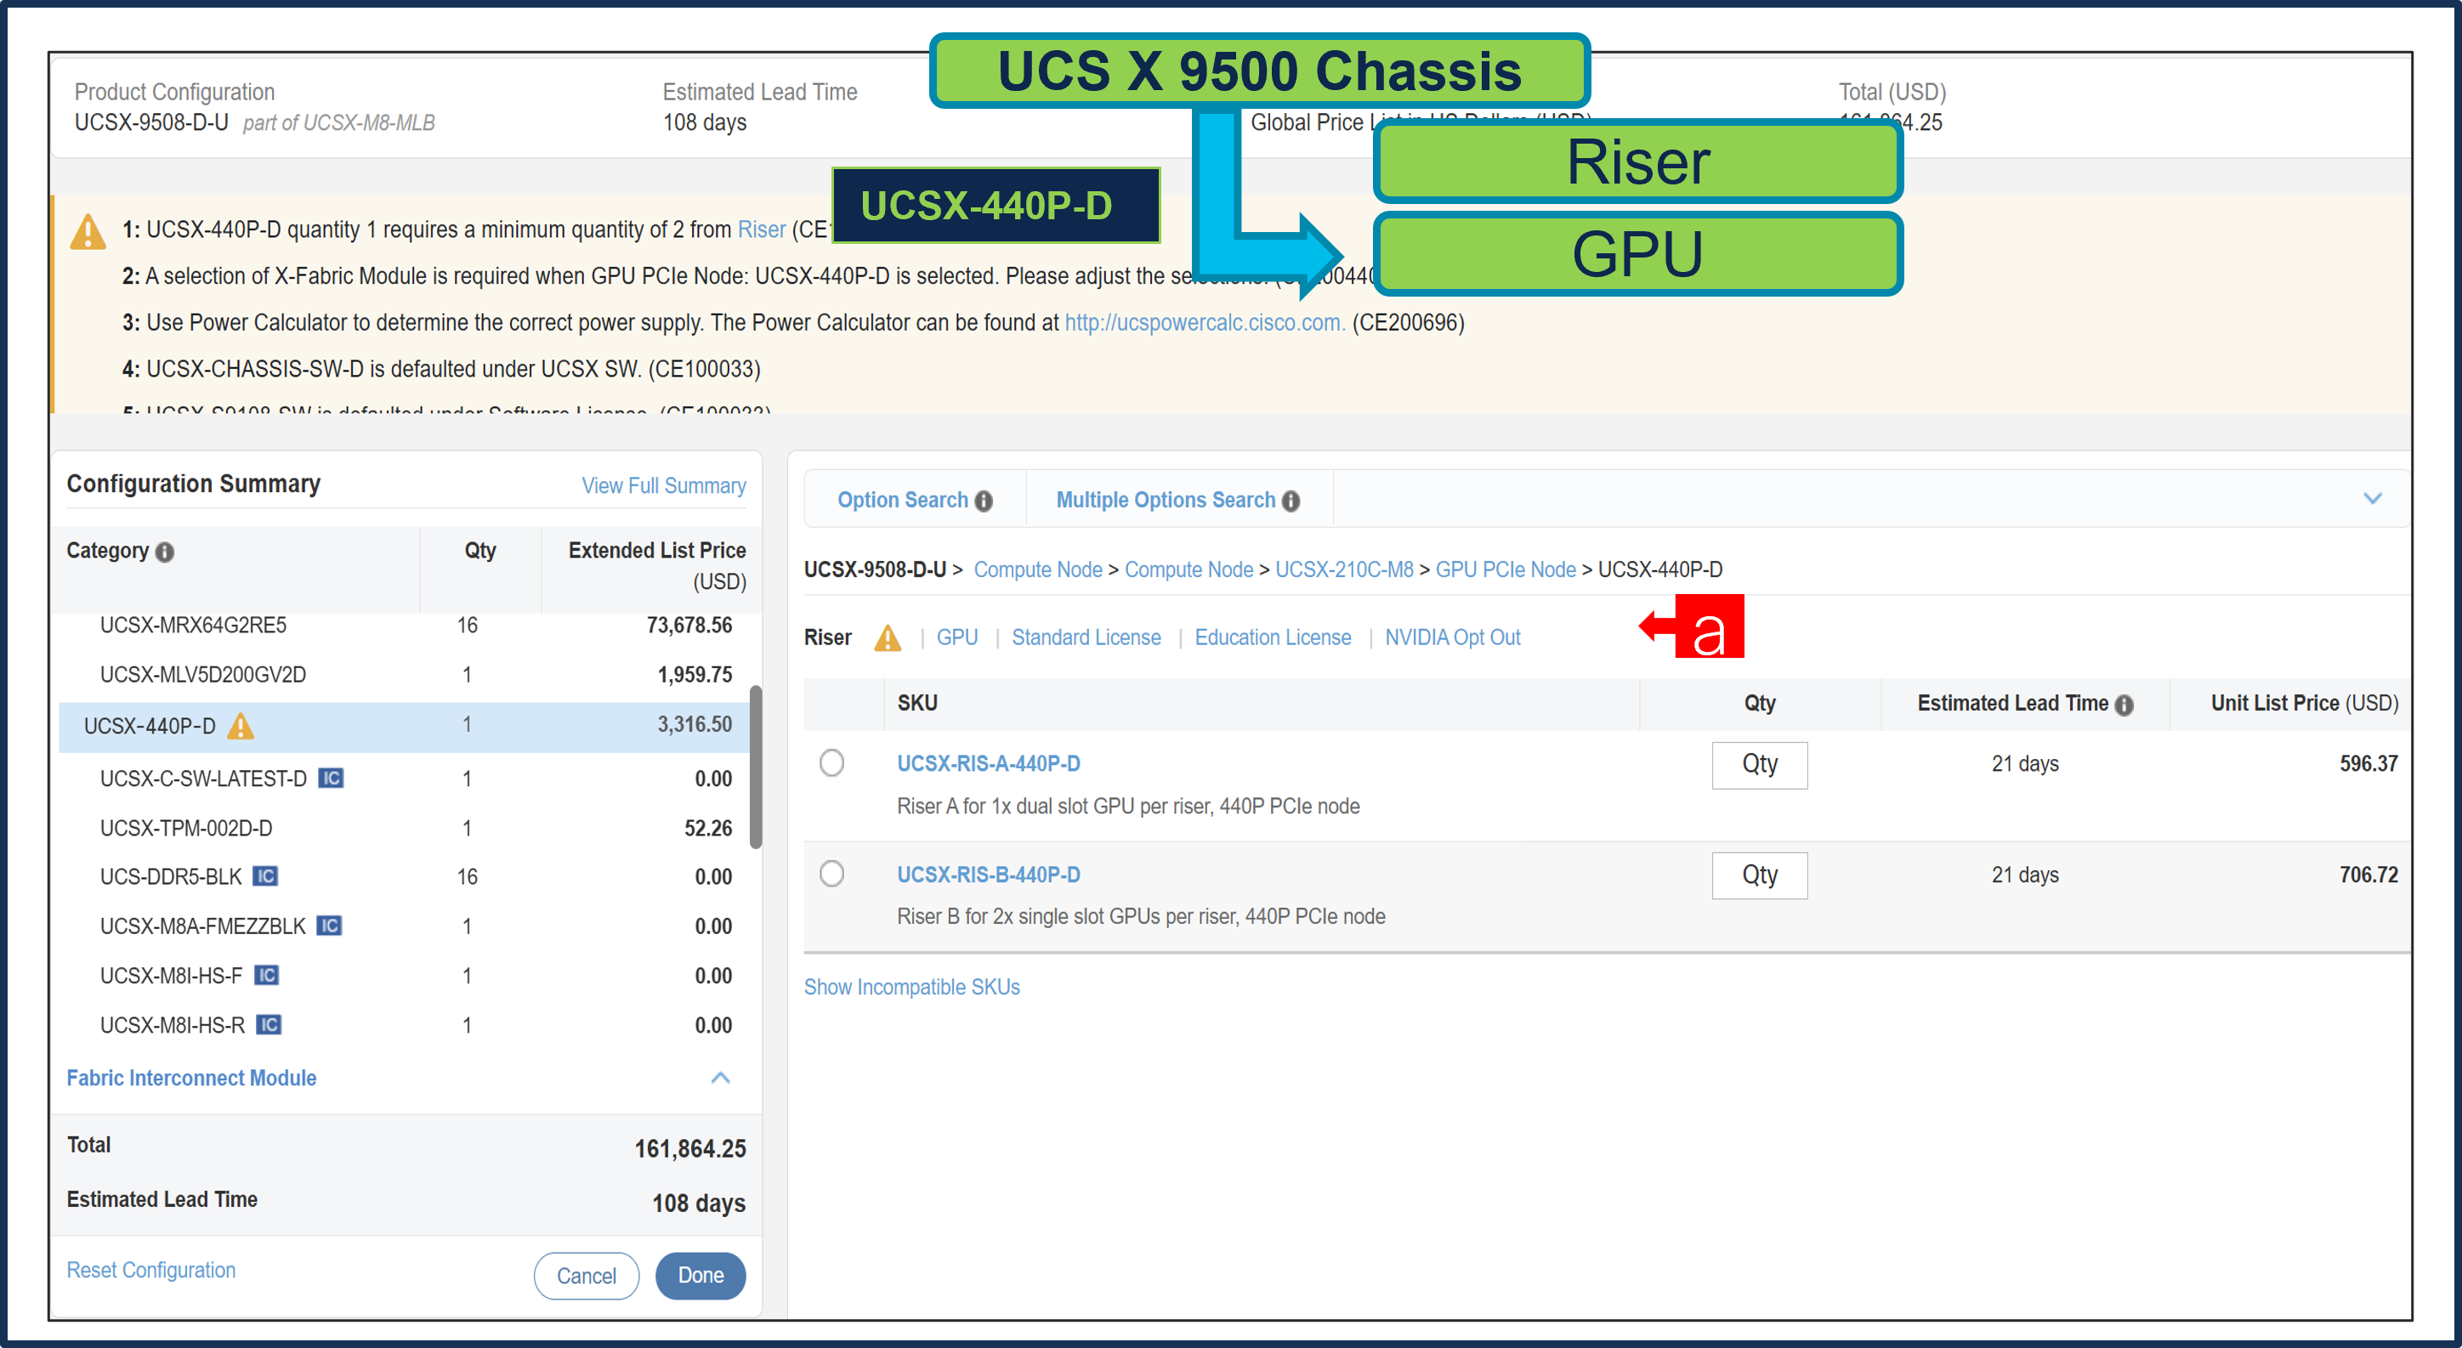Switch to the NVIDIA Opt Out tab
The height and width of the screenshot is (1348, 2462).
[x=1452, y=637]
